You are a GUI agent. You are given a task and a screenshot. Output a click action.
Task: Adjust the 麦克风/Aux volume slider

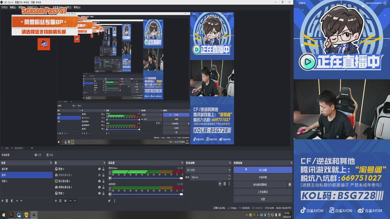coord(147,178)
